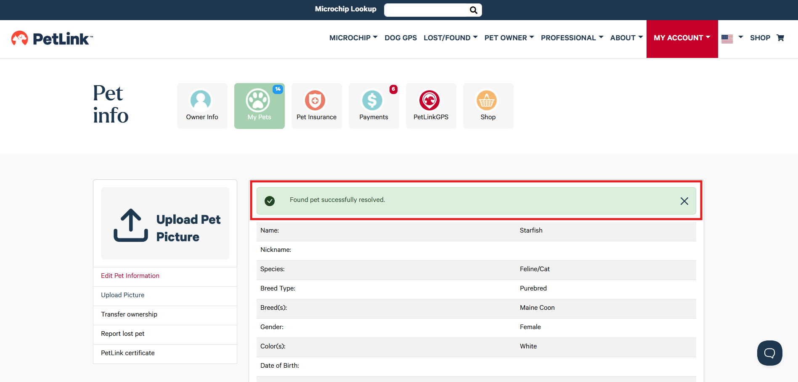Click the Date of Birth: label
The height and width of the screenshot is (382, 798).
[x=280, y=366]
